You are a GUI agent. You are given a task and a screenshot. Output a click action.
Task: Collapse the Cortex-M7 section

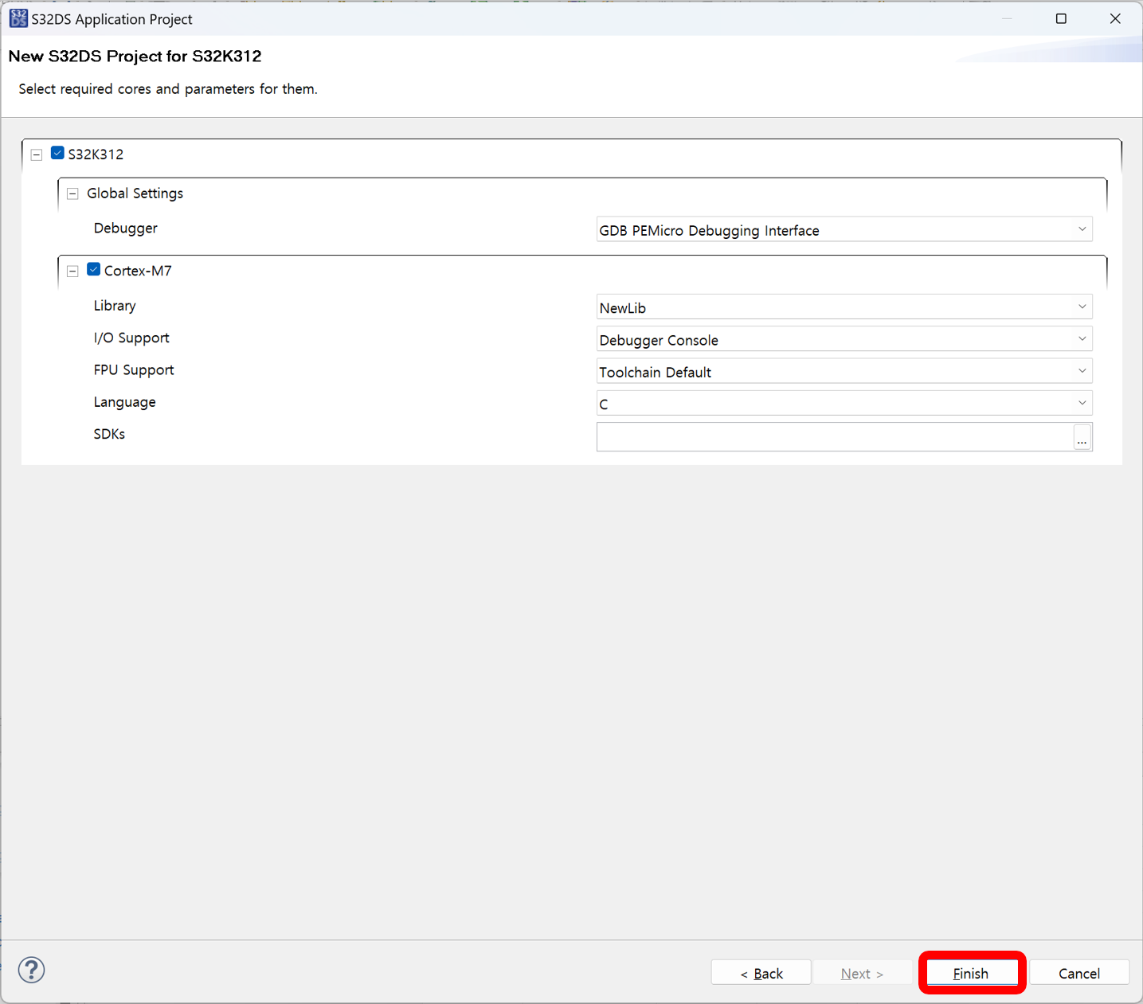[72, 271]
